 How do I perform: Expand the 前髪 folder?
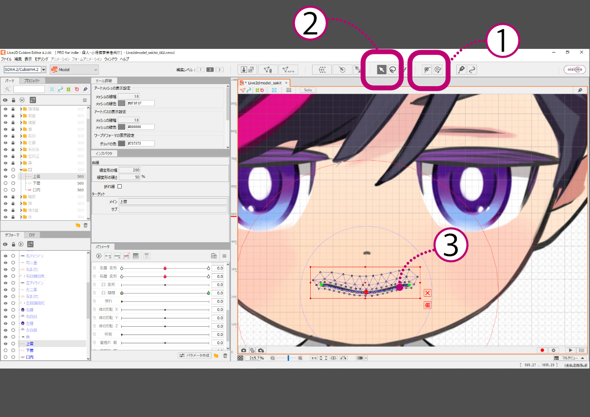point(21,116)
